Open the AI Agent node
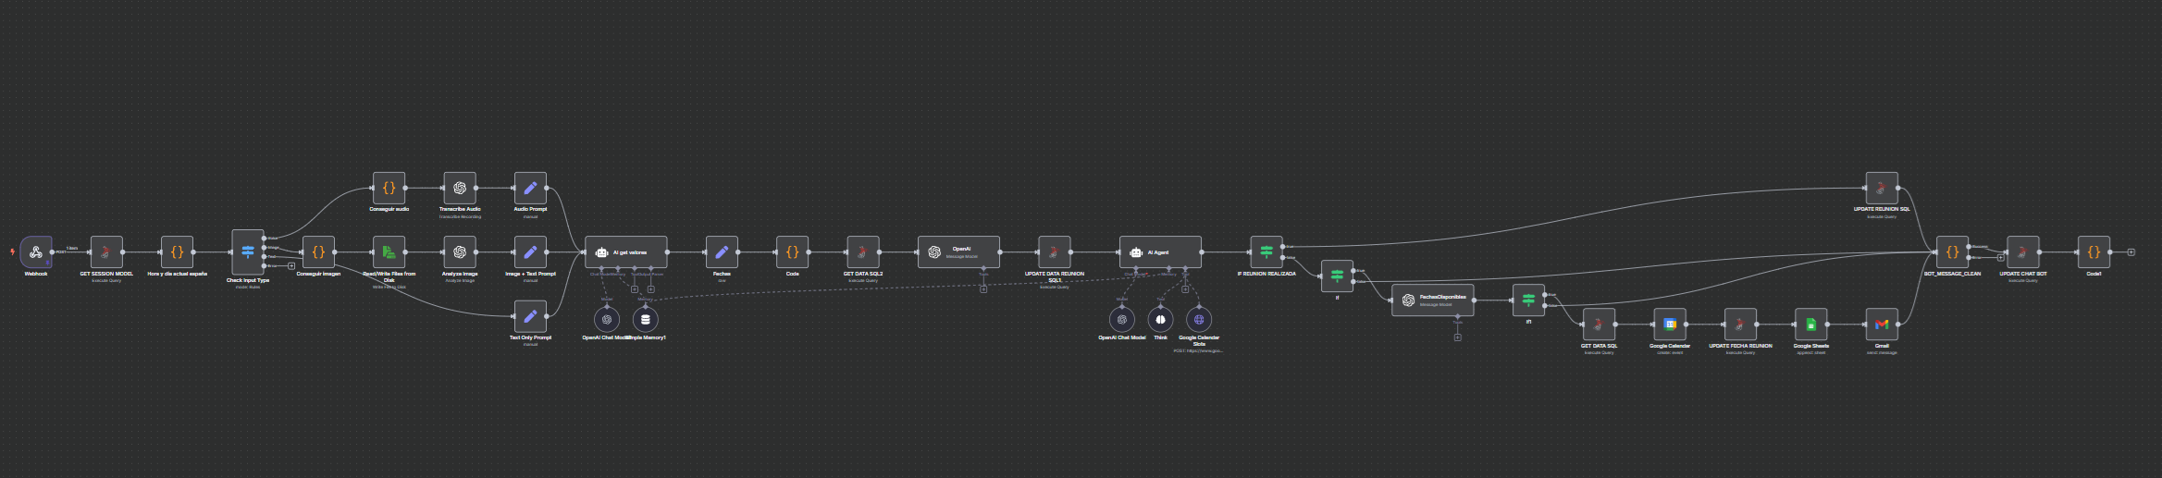The width and height of the screenshot is (2162, 478). click(x=1160, y=251)
